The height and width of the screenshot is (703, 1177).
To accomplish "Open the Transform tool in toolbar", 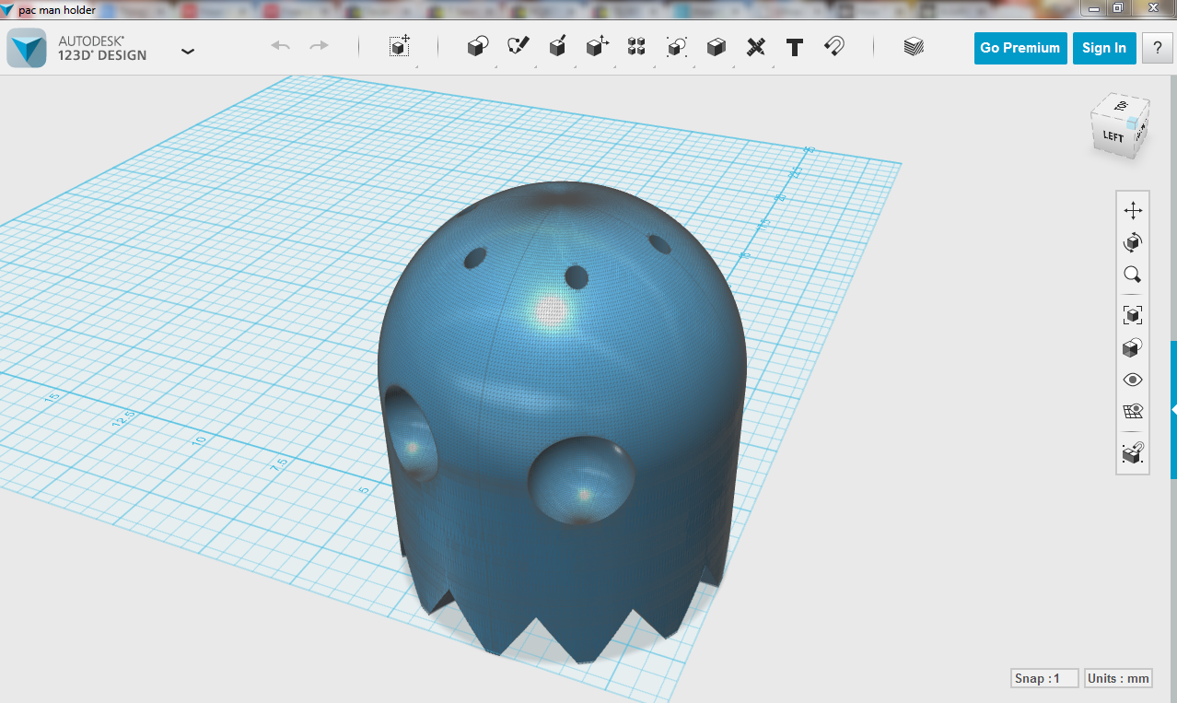I will click(x=399, y=47).
